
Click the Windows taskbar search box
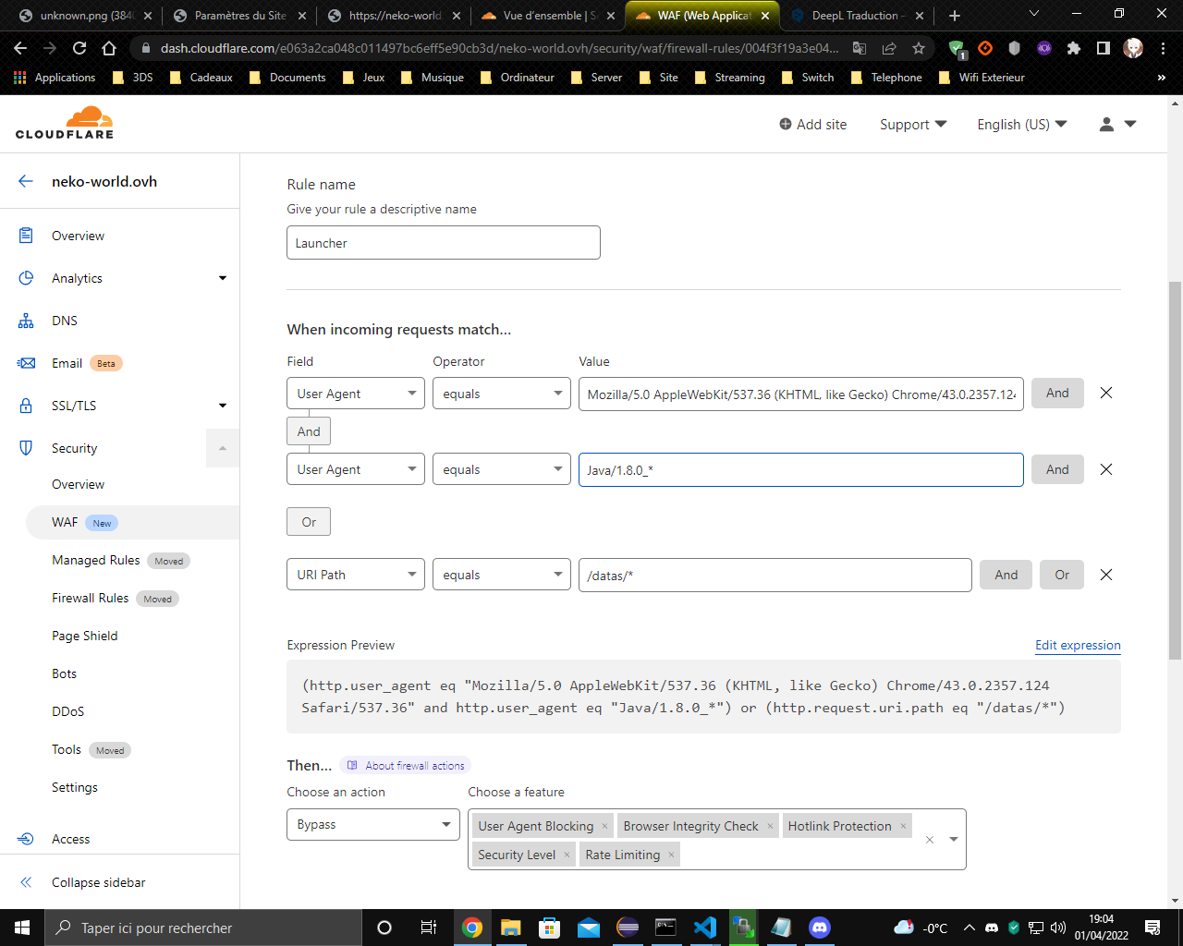[x=203, y=928]
